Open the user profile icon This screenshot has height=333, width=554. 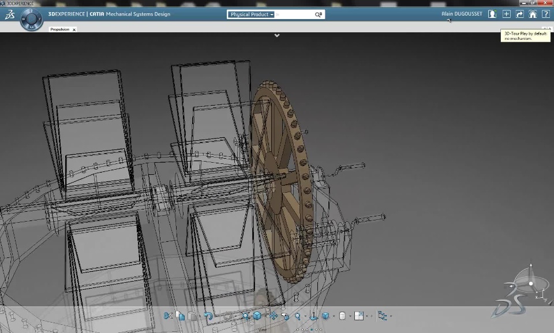point(492,14)
